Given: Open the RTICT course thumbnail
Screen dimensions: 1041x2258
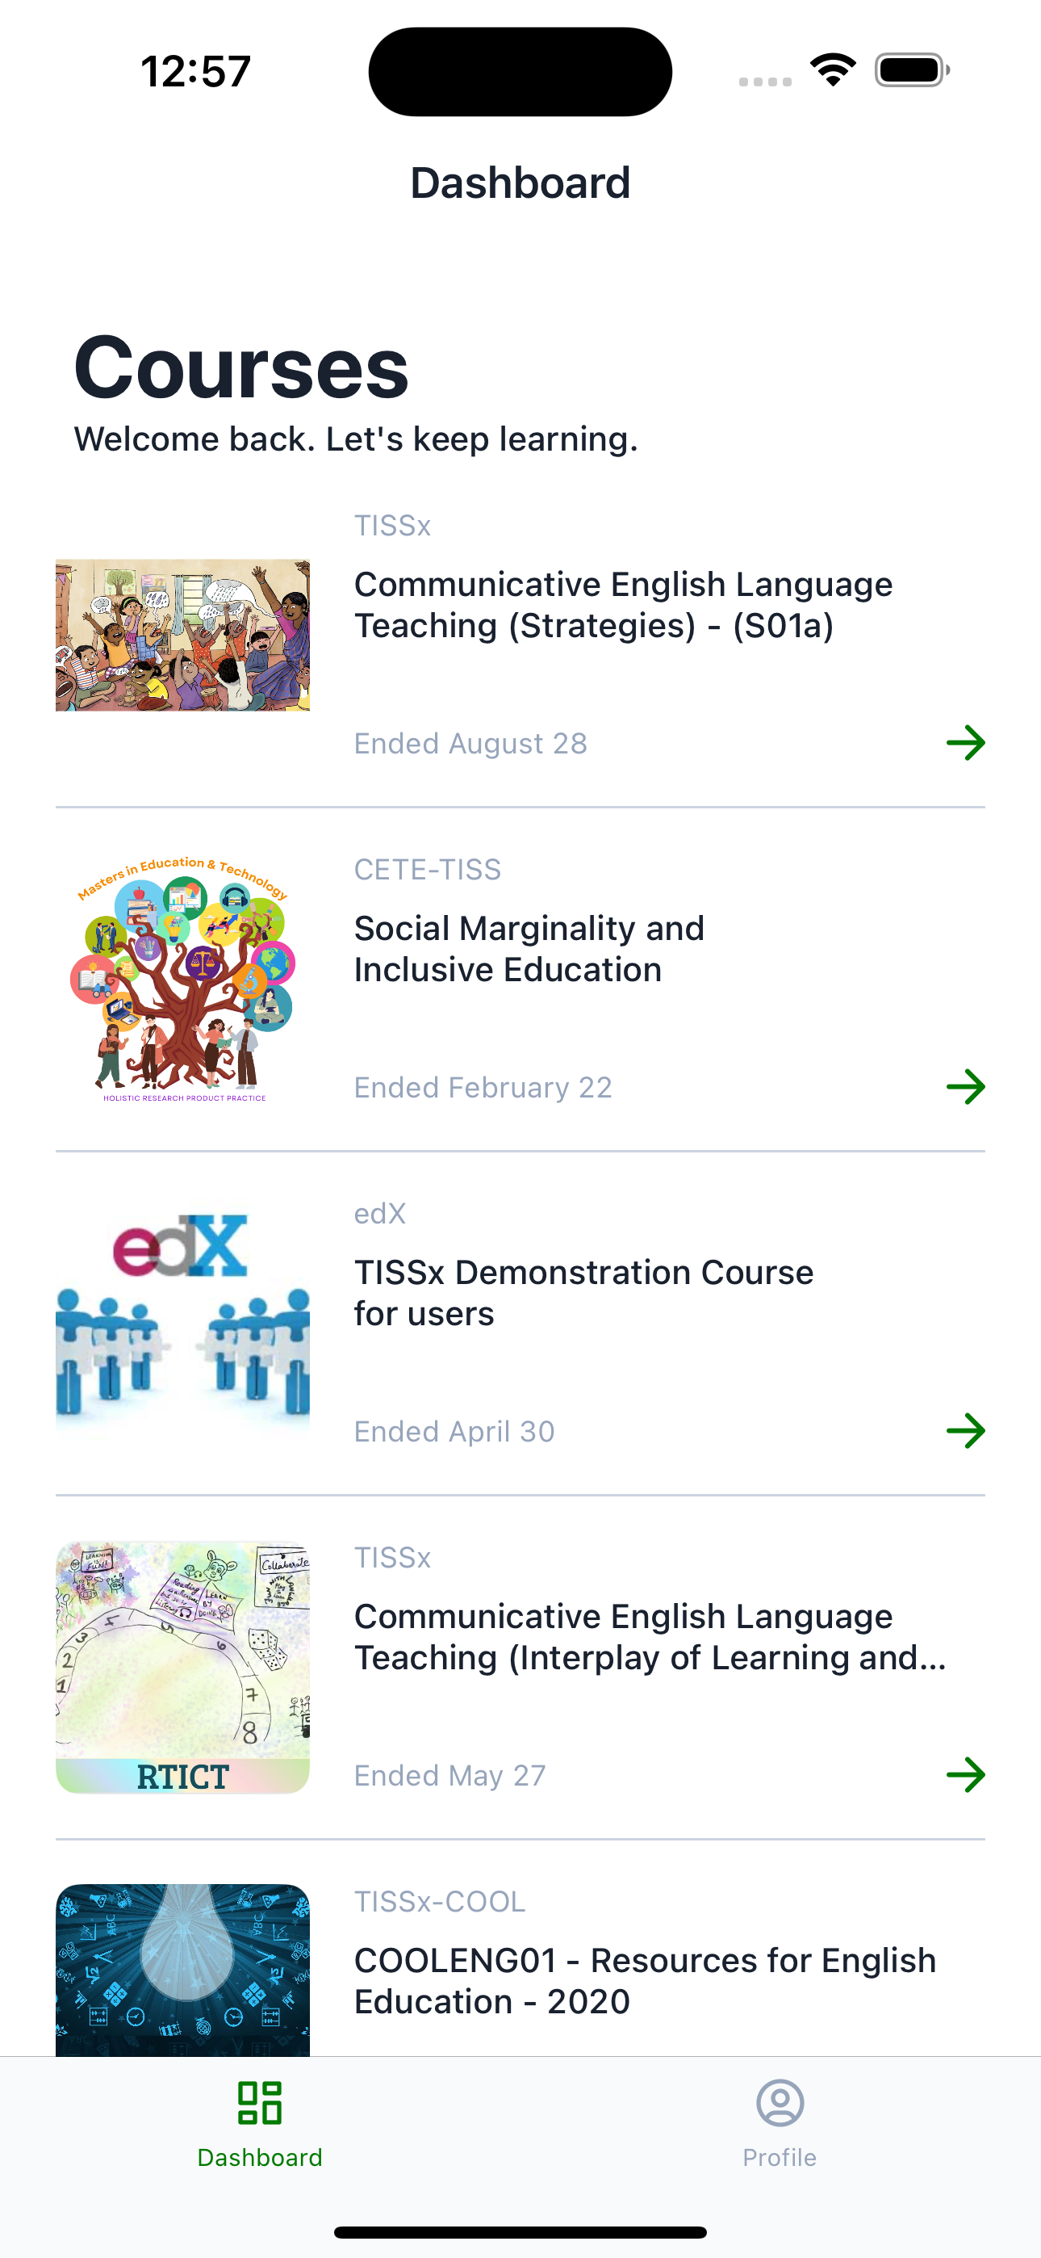Looking at the screenshot, I should pyautogui.click(x=182, y=1666).
